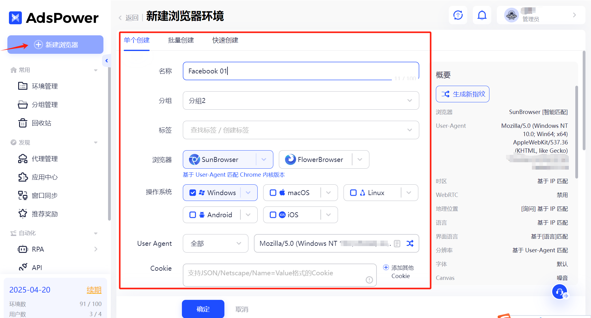
Task: Open the 标签 dropdown
Action: click(301, 130)
